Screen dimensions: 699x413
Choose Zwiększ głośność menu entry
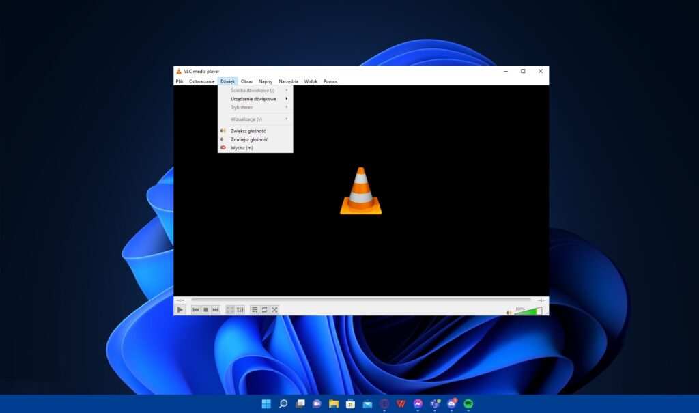[x=255, y=131]
